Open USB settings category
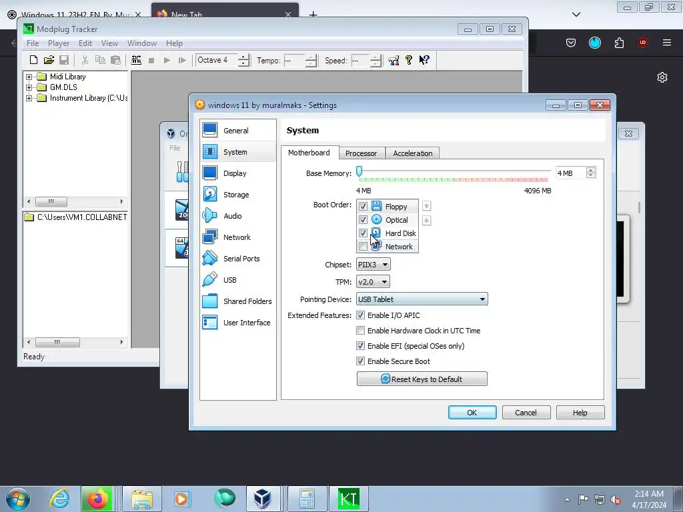Viewport: 683px width, 512px height. click(238, 280)
